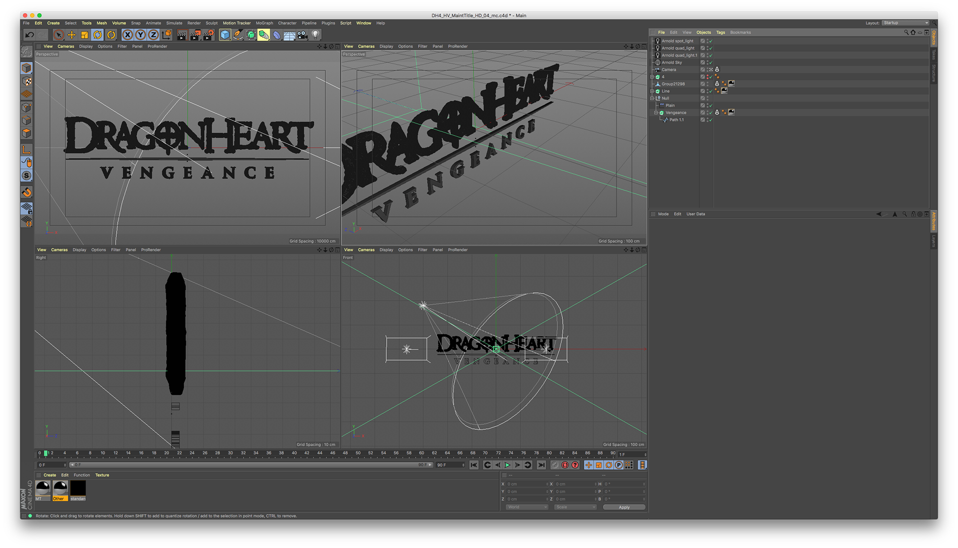The width and height of the screenshot is (958, 548).
Task: Toggle the X axis lock
Action: click(128, 35)
